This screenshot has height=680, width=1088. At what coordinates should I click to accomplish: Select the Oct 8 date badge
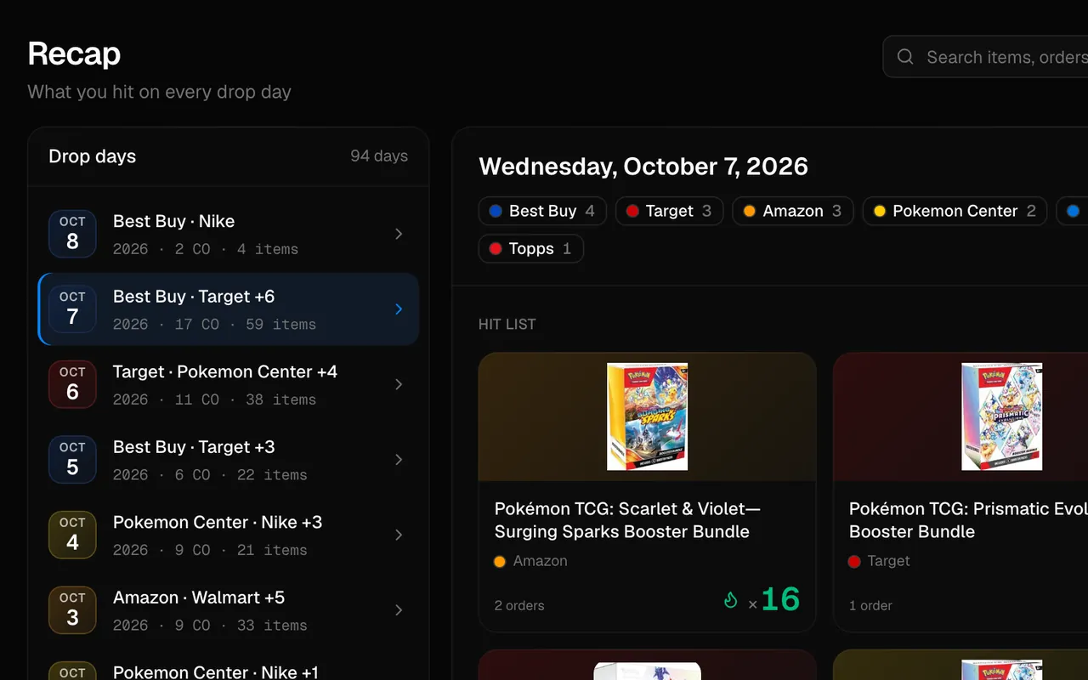[72, 234]
